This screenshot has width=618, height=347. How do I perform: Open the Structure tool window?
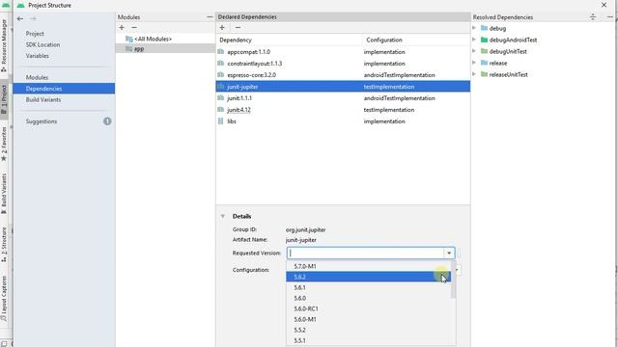pos(4,245)
